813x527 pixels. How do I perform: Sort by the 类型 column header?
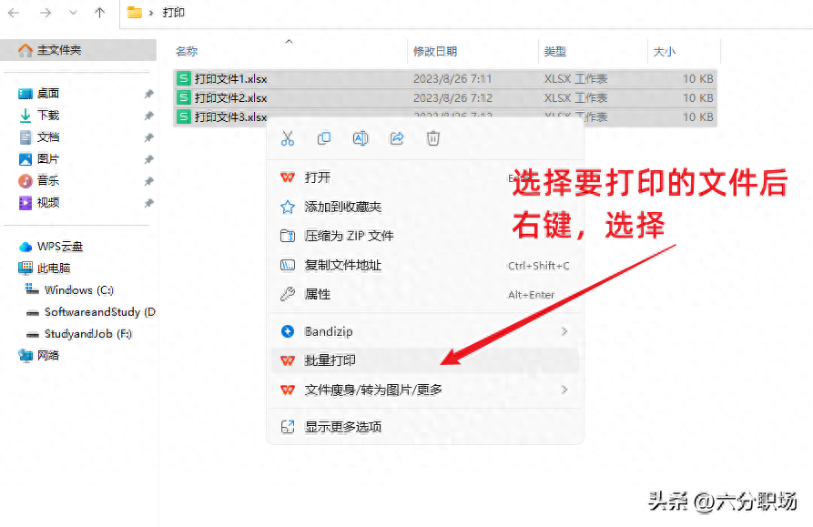point(554,51)
